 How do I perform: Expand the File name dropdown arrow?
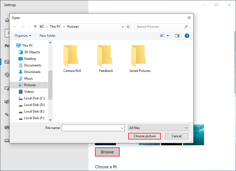(x=122, y=128)
